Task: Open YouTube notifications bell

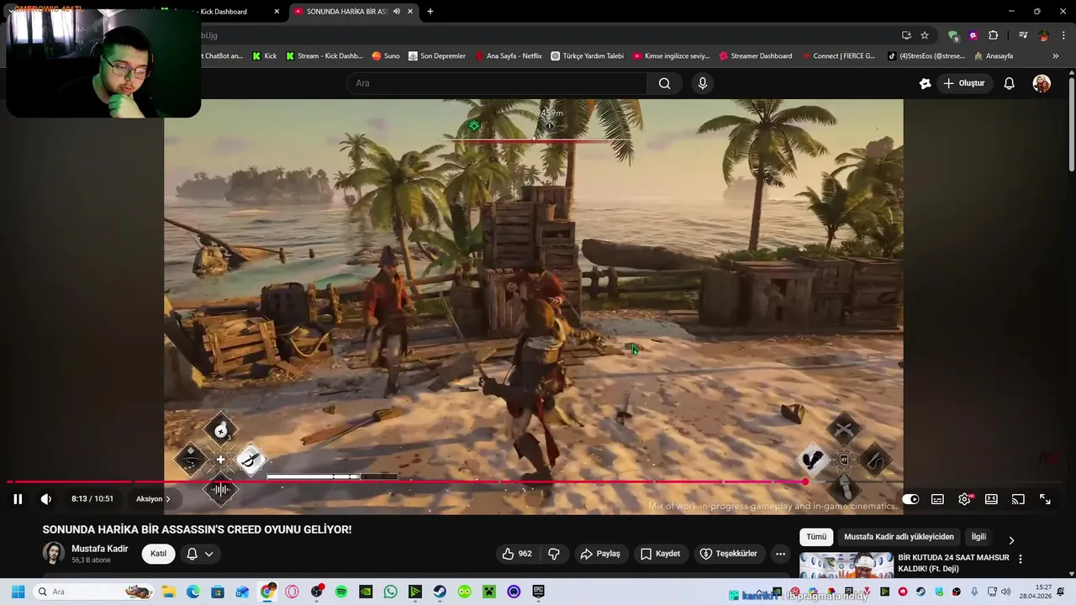Action: (x=1010, y=83)
